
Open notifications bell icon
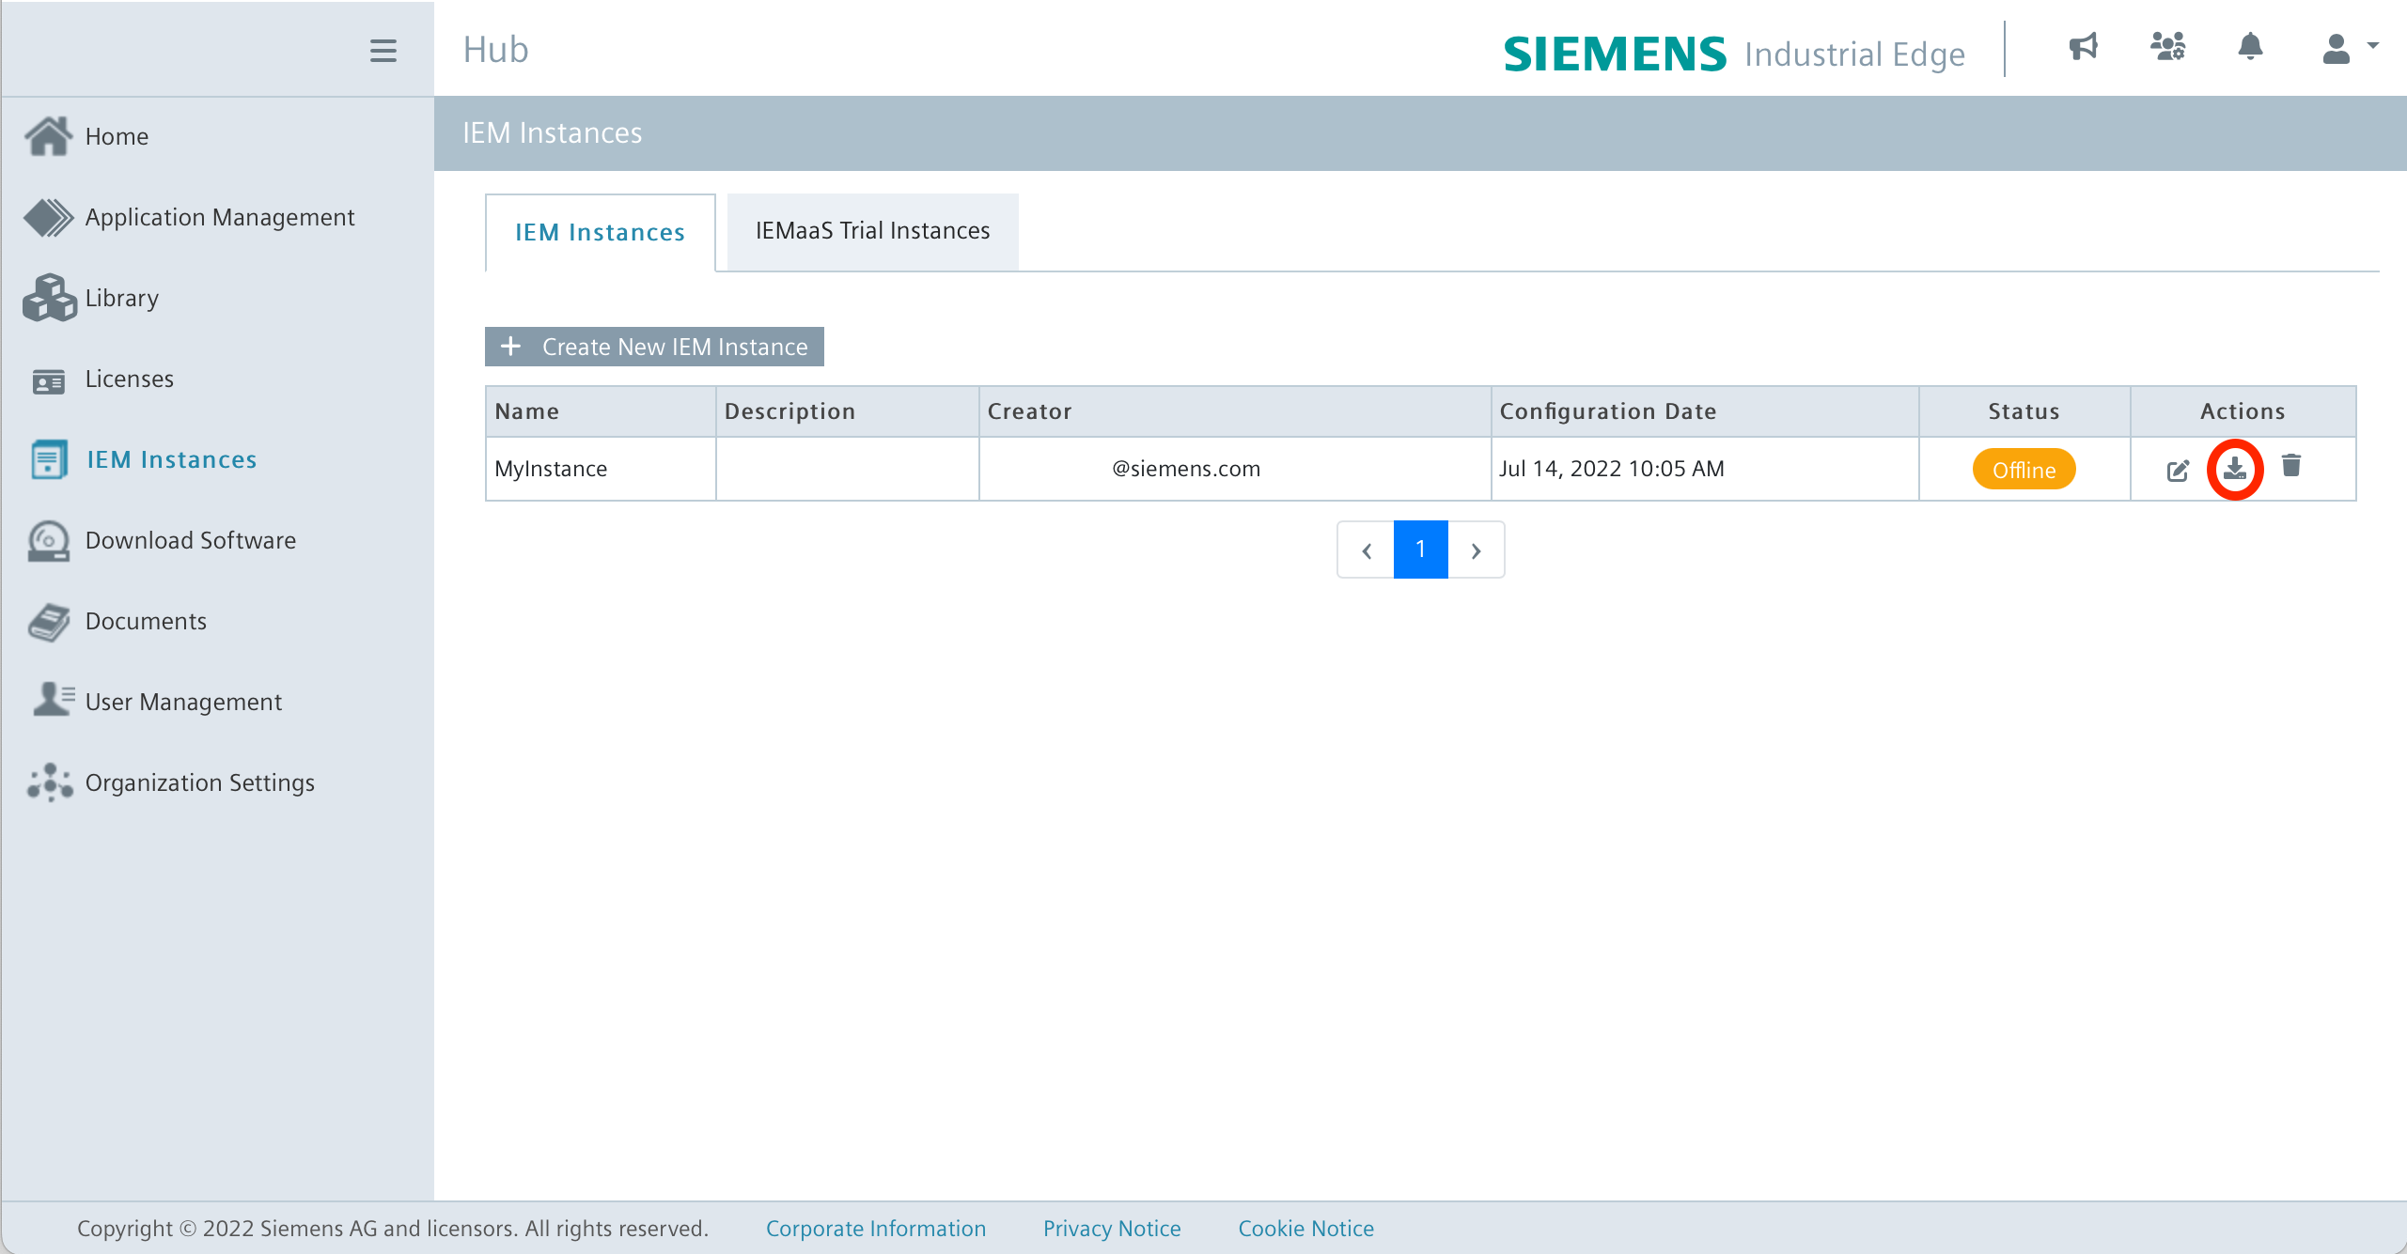[x=2250, y=47]
